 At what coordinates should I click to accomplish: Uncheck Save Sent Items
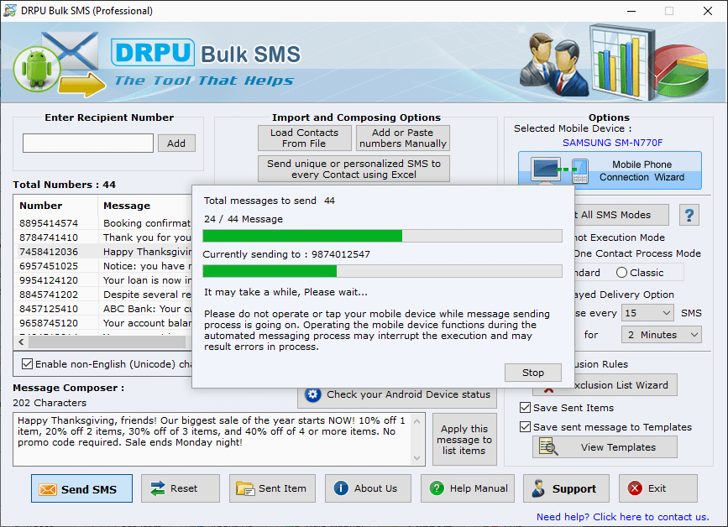point(525,407)
